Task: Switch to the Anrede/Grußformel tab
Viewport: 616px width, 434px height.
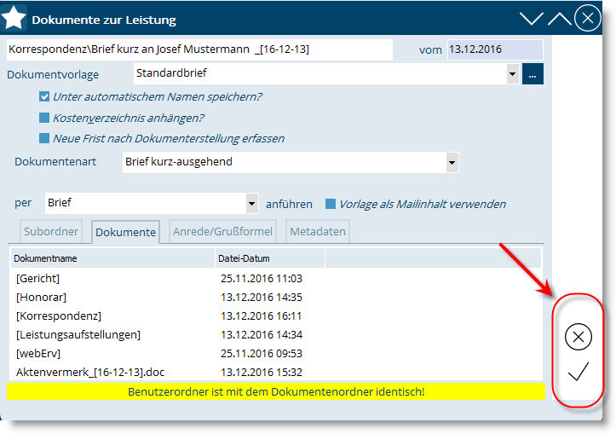Action: click(x=222, y=232)
